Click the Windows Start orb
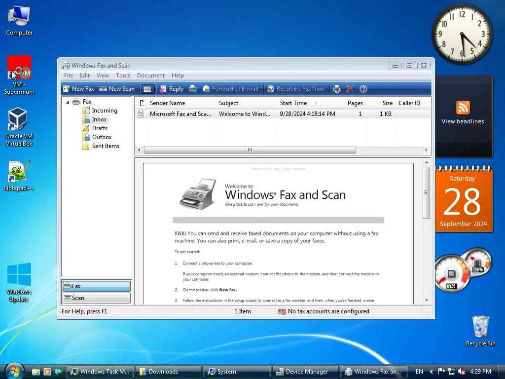Image resolution: width=505 pixels, height=379 pixels. click(x=15, y=371)
